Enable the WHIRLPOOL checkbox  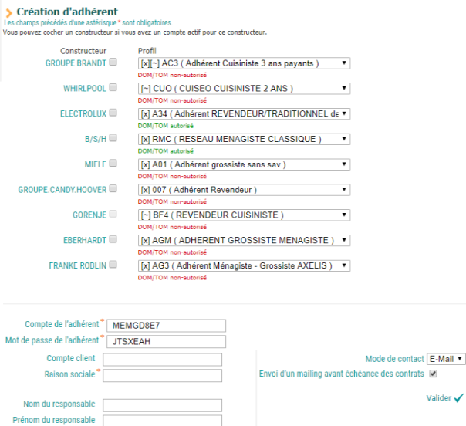tap(113, 87)
